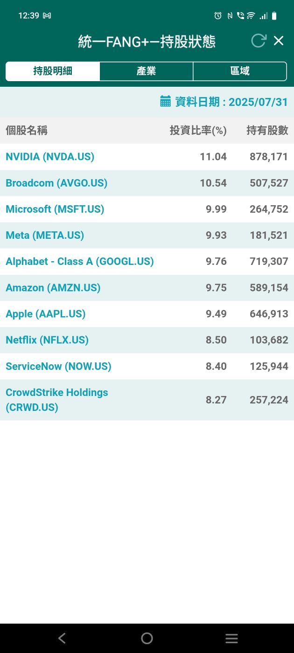
Task: Switch to the 產業 tab
Action: [147, 71]
